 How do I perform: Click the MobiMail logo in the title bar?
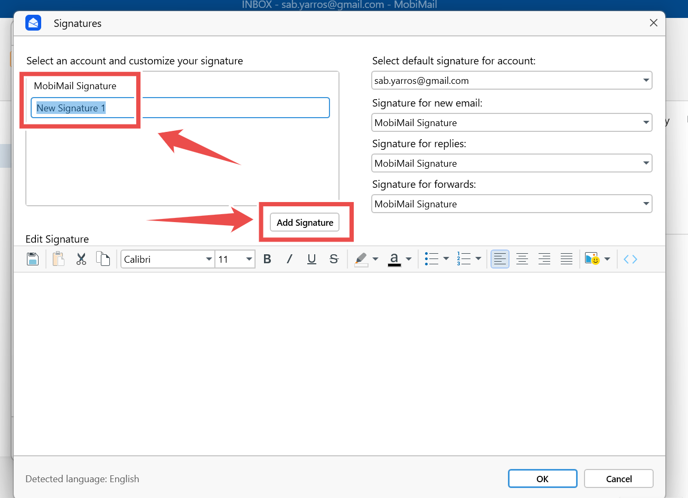click(33, 23)
